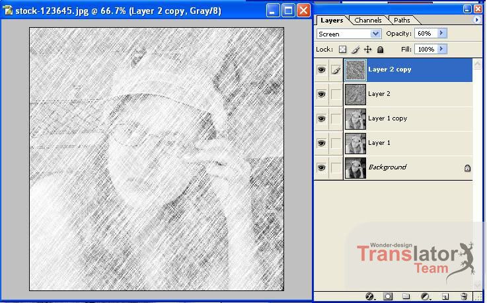Delete layer with trash icon
Screen dimensions: 487x303
tap(464, 296)
